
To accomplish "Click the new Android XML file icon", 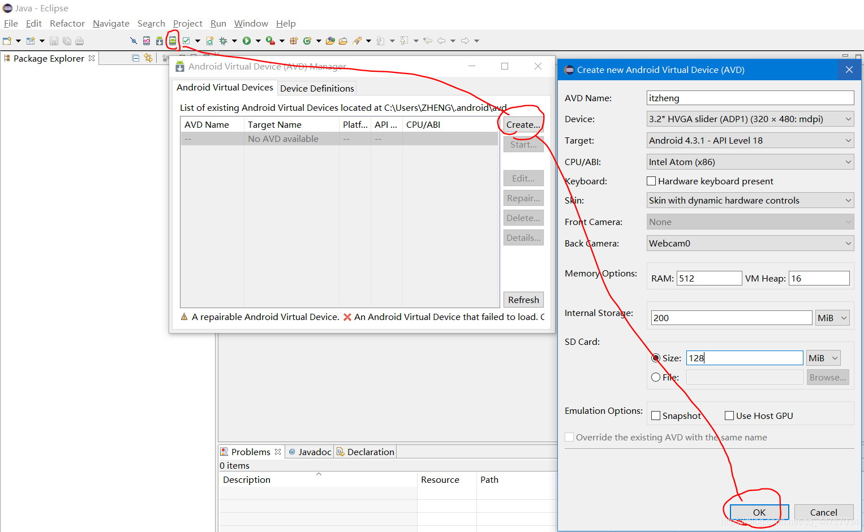I will click(x=210, y=41).
